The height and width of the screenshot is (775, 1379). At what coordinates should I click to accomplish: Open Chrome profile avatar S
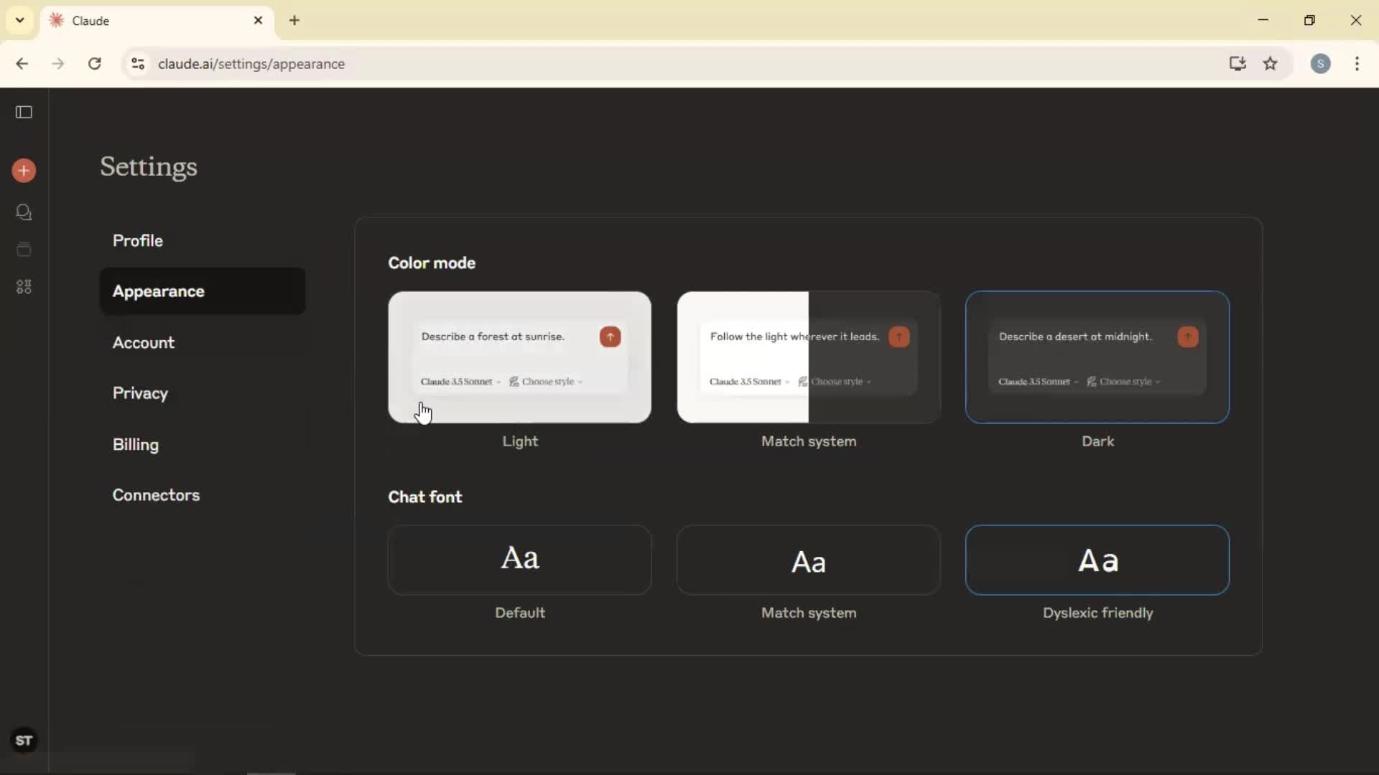(x=1320, y=64)
